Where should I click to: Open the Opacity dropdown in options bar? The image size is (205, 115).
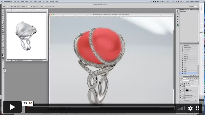coord(29,6)
